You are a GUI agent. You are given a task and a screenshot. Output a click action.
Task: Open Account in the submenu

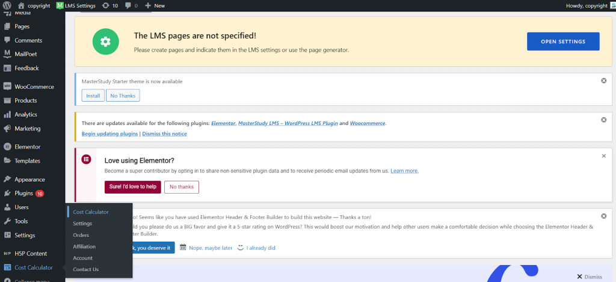[82, 258]
